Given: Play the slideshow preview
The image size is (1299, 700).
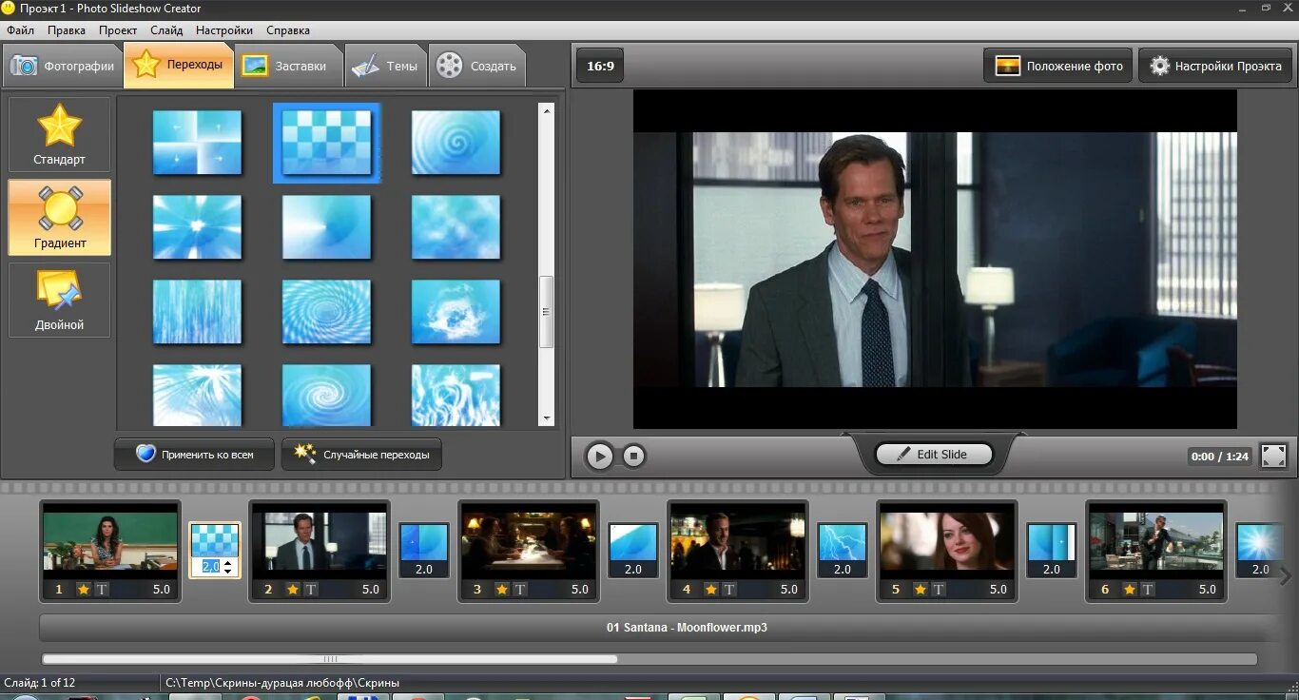Looking at the screenshot, I should click(599, 456).
